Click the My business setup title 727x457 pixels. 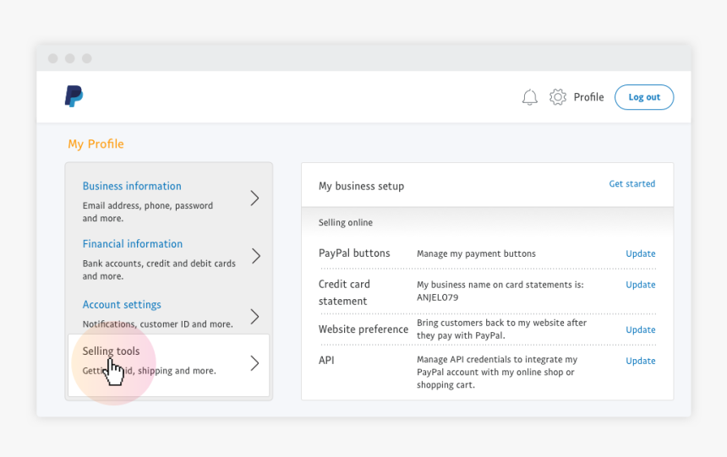tap(361, 186)
